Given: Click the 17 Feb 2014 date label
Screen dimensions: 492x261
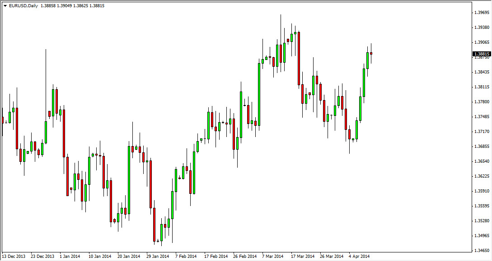Looking at the screenshot, I should pyautogui.click(x=216, y=256).
